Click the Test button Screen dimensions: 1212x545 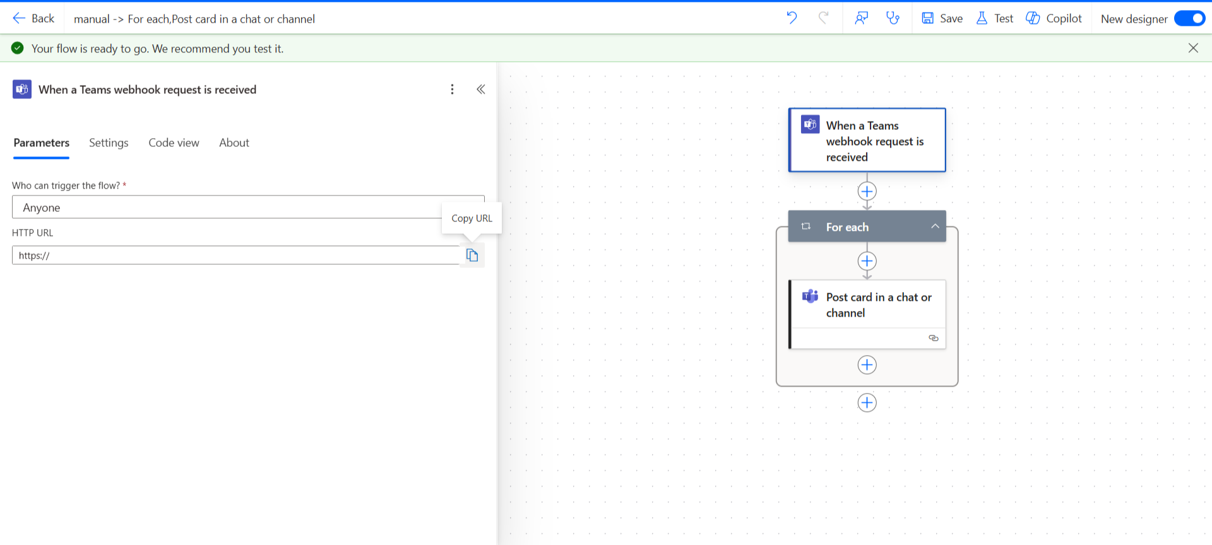click(x=995, y=18)
